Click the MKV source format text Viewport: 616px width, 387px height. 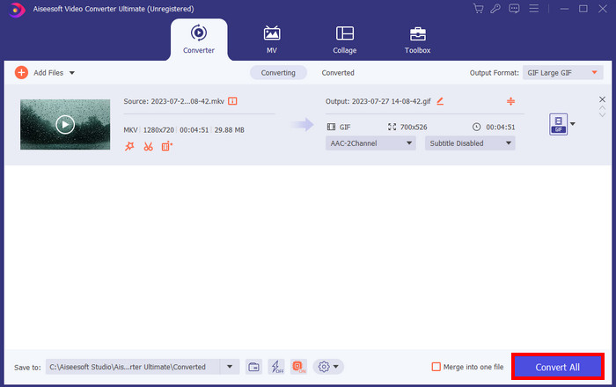click(x=130, y=130)
